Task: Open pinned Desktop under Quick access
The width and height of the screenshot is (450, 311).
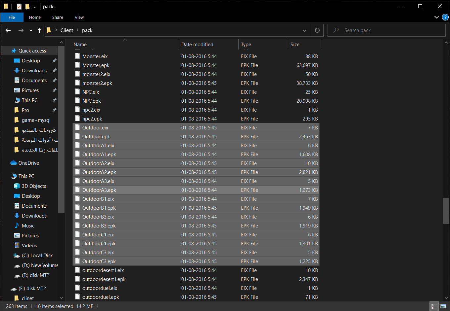Action: point(31,61)
